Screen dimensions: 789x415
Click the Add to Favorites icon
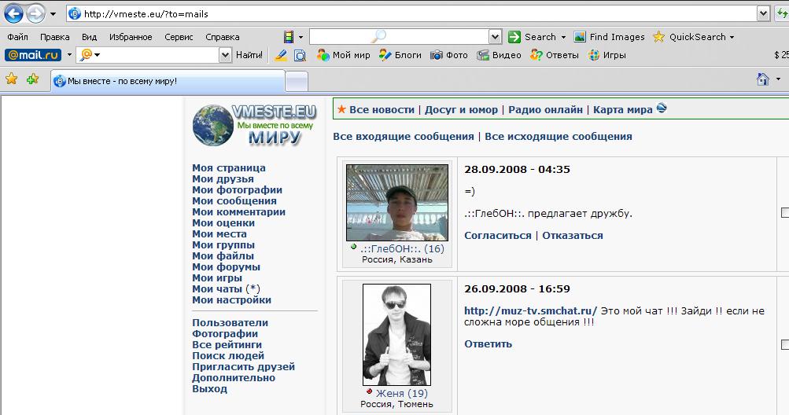pyautogui.click(x=32, y=79)
